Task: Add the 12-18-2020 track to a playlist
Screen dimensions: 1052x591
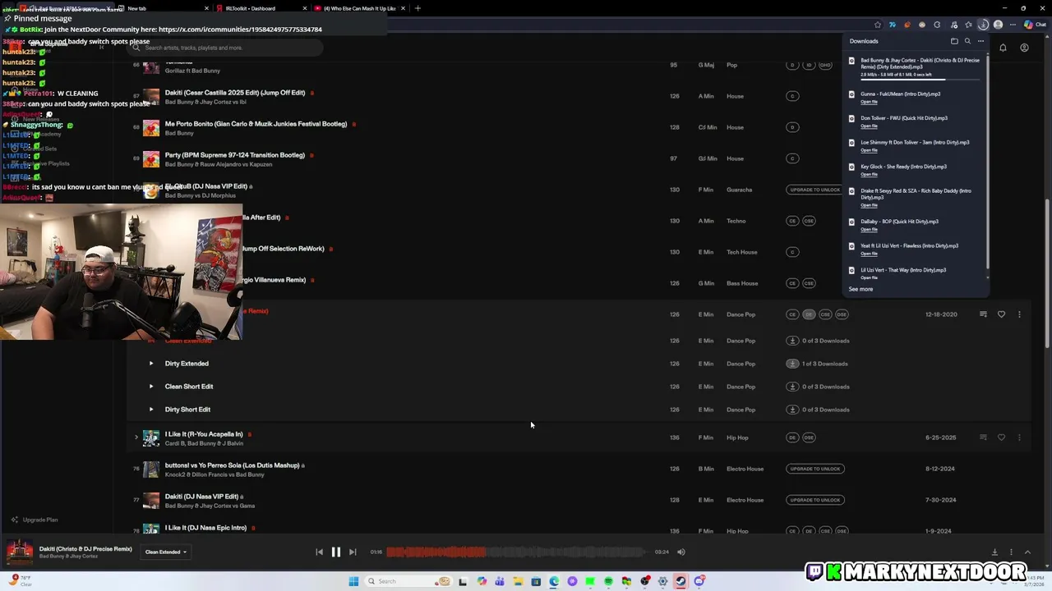Action: 983,314
